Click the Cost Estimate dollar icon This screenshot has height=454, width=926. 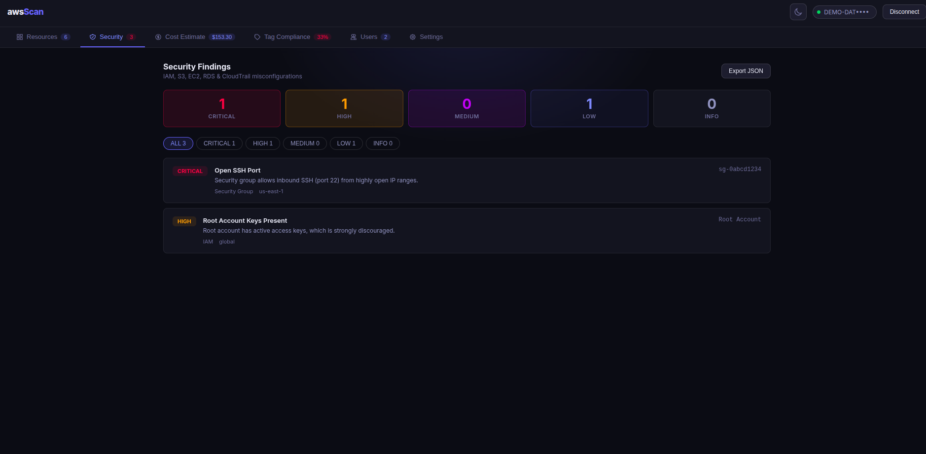[158, 37]
